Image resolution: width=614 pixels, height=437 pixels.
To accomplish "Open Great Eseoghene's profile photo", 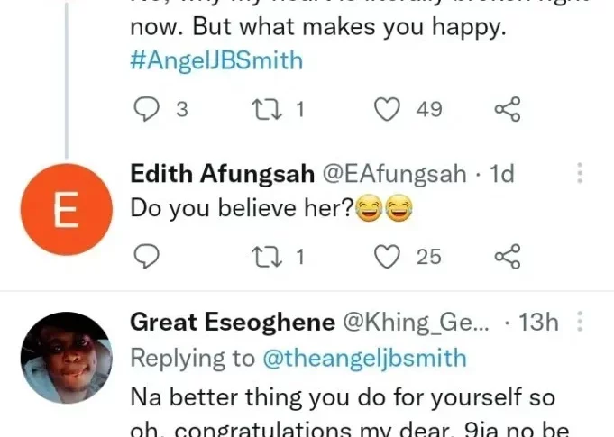I will (65, 359).
